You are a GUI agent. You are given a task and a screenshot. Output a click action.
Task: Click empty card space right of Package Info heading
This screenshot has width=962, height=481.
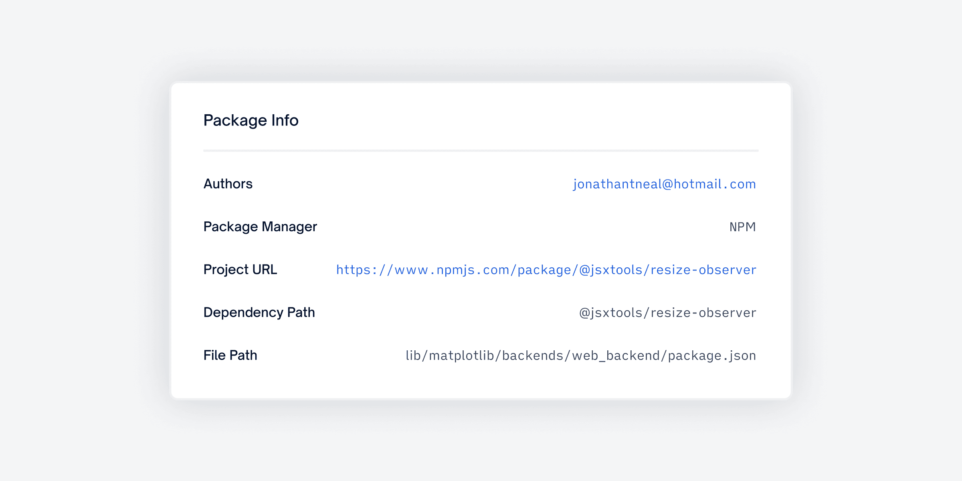(521, 120)
